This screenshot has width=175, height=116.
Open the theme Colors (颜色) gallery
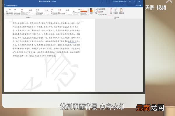pos(92,11)
